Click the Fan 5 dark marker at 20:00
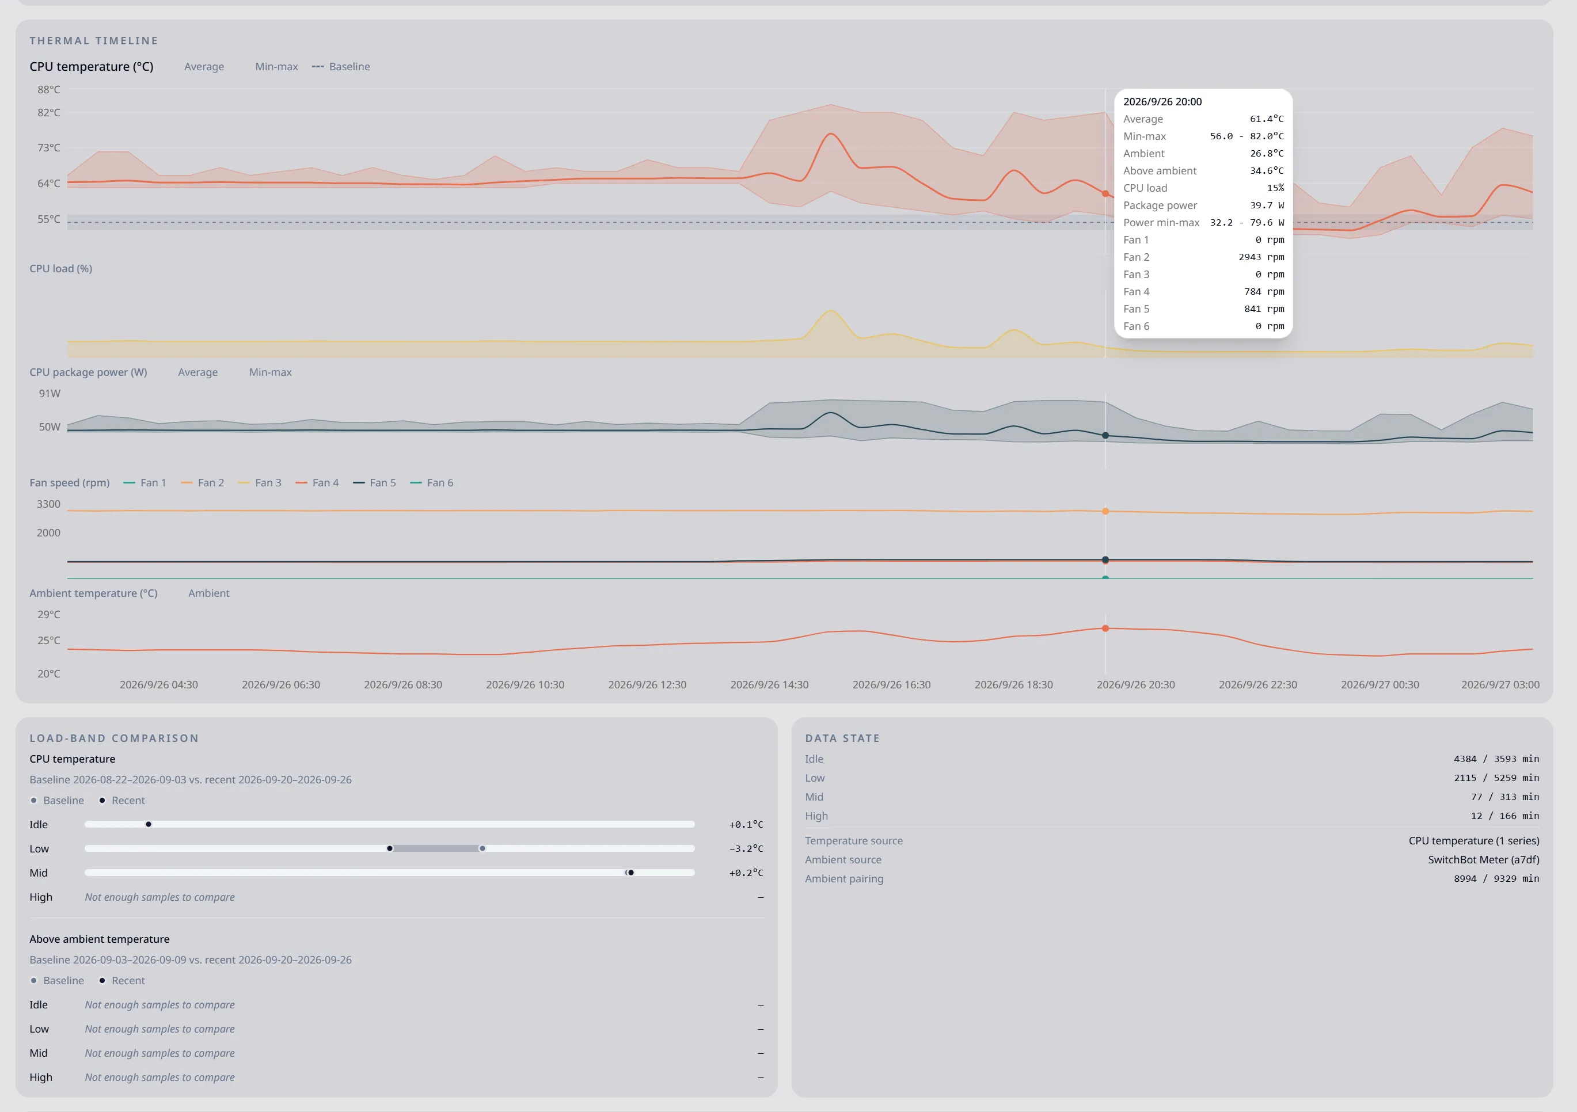The width and height of the screenshot is (1577, 1112). click(x=1105, y=560)
